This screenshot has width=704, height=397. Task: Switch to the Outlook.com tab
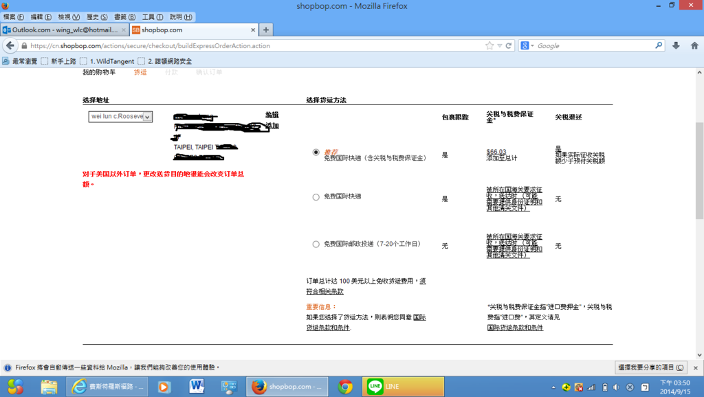tap(65, 30)
